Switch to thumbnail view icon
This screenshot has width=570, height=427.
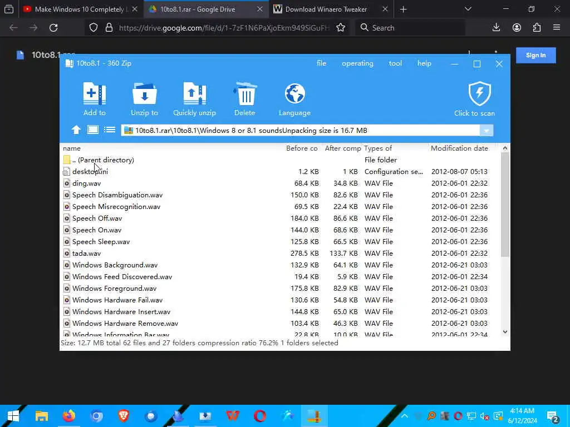pos(93,130)
